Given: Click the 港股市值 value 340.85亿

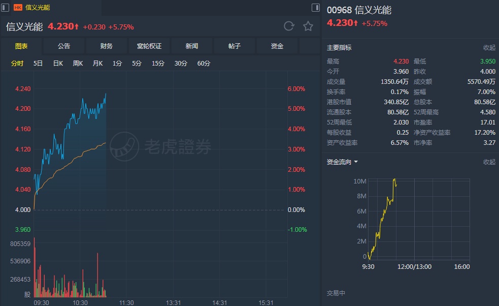Looking at the screenshot, I should [x=396, y=102].
